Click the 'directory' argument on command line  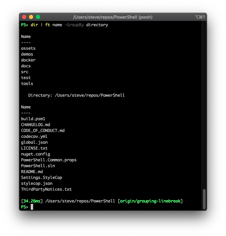coord(97,25)
